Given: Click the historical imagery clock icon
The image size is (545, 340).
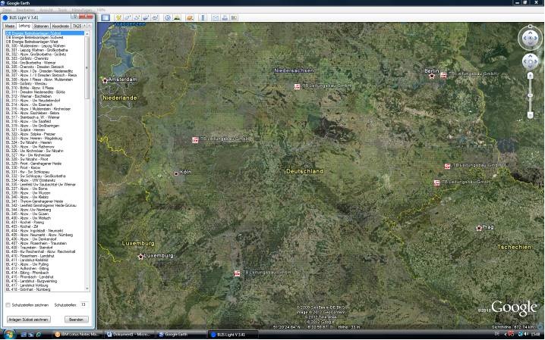Looking at the screenshot, I should coord(168,17).
